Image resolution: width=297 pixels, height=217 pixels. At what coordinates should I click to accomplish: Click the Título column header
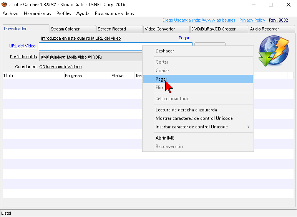33,76
